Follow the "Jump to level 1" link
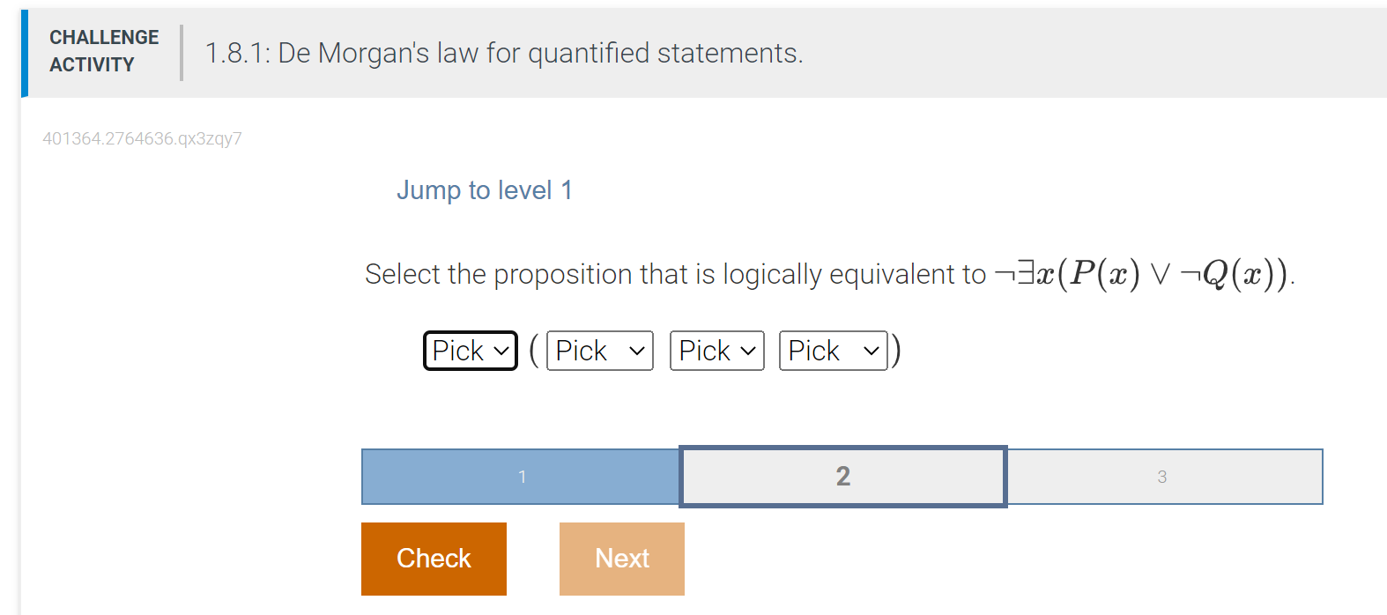Viewport: 1387px width, 615px height. coord(485,190)
